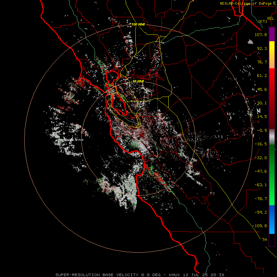The width and height of the screenshot is (277, 277).
Task: Click the -32.0 velocity scale value
Action: pos(261,158)
